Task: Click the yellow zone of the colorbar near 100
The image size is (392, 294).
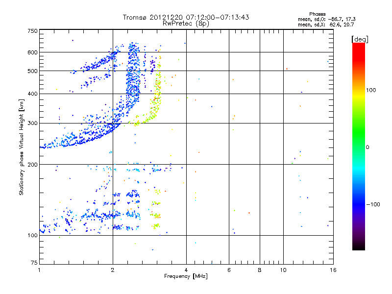Action: [359, 96]
